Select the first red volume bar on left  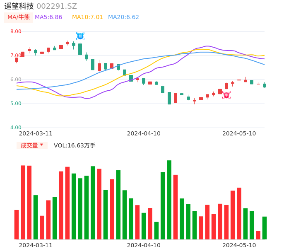pos(17,224)
